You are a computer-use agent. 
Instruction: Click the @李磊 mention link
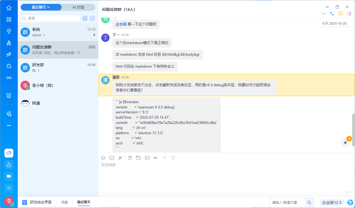121,24
